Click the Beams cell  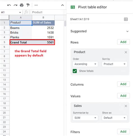tap(21, 28)
